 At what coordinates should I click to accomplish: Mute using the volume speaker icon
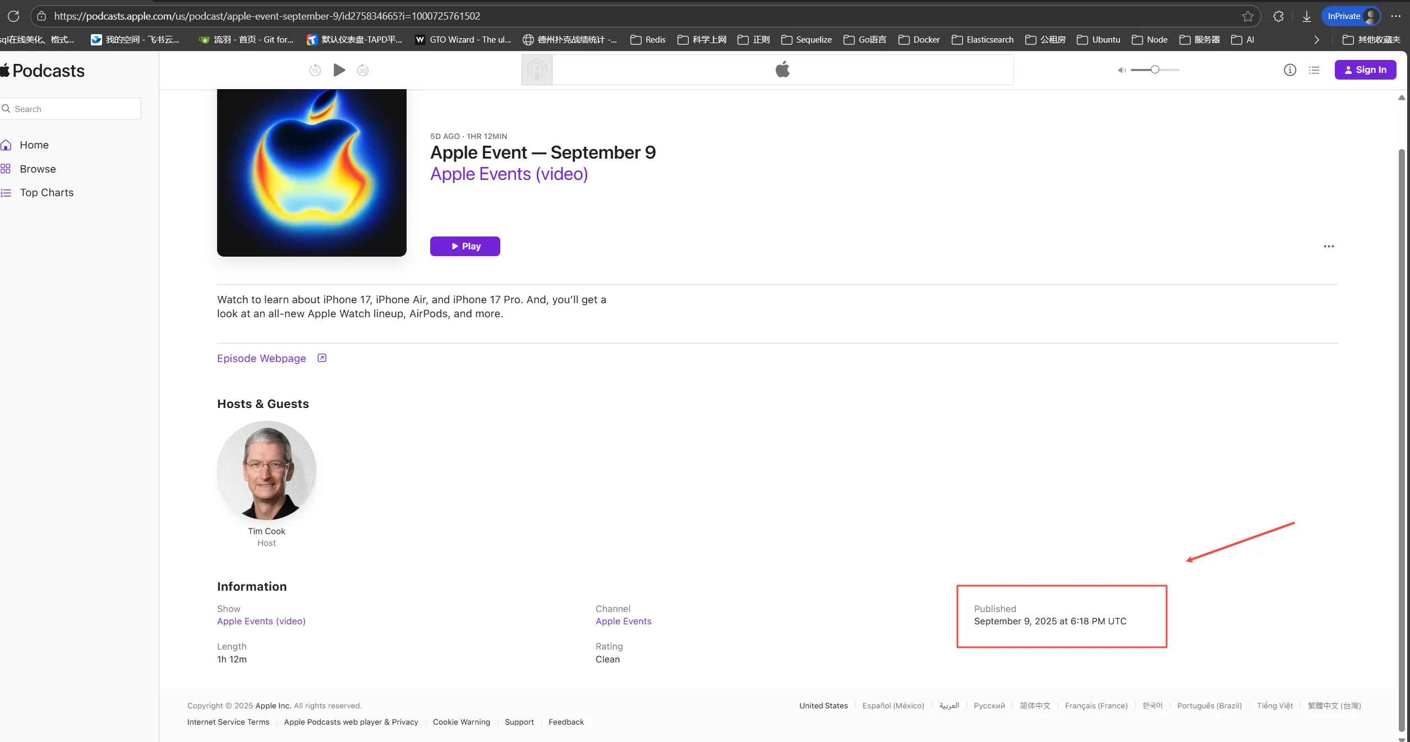tap(1122, 70)
